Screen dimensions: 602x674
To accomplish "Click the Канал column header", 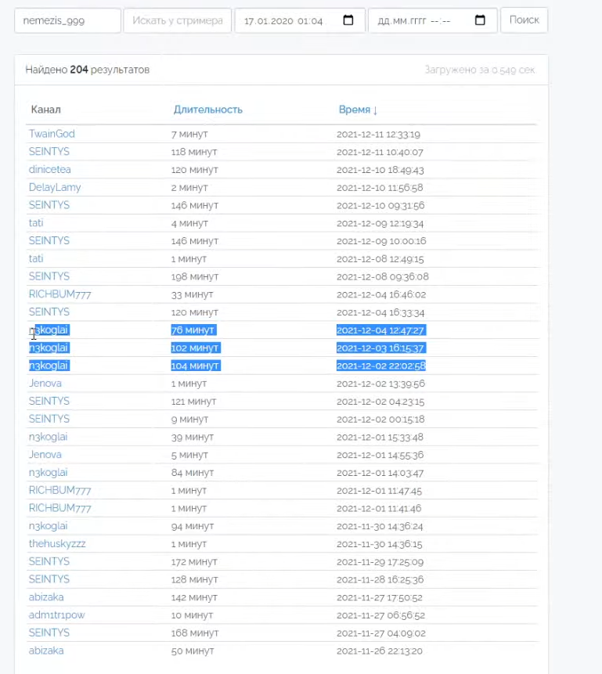I will click(45, 110).
